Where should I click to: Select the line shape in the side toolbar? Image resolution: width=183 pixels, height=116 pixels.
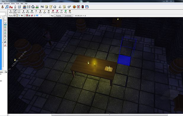(5, 39)
